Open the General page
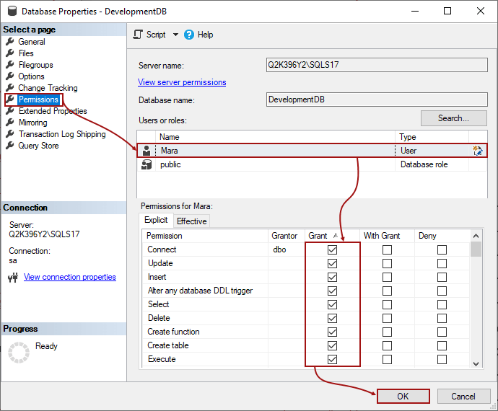 32,42
